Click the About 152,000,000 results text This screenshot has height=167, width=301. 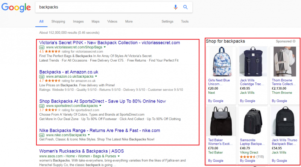coord(69,33)
